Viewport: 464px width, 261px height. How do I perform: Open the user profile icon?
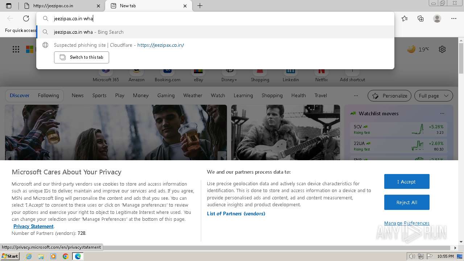tap(437, 18)
